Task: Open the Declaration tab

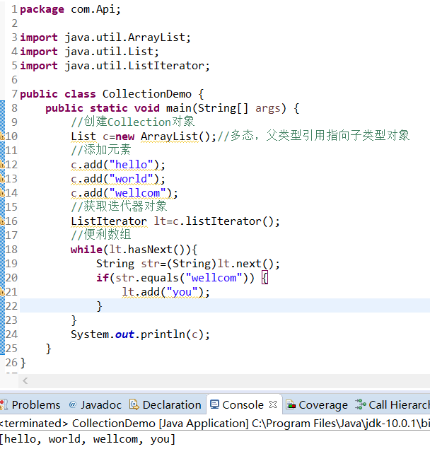Action: click(x=165, y=405)
